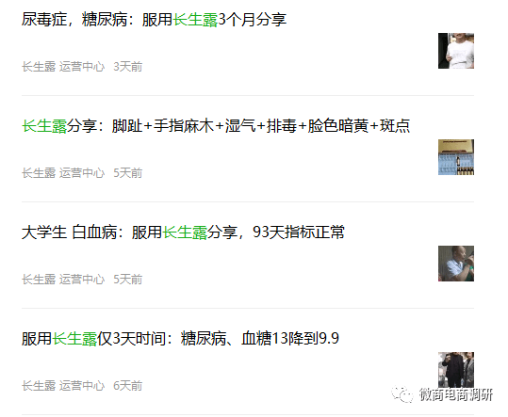The width and height of the screenshot is (508, 417).
Task: Click the 3天前 timestamp
Action: 127,67
